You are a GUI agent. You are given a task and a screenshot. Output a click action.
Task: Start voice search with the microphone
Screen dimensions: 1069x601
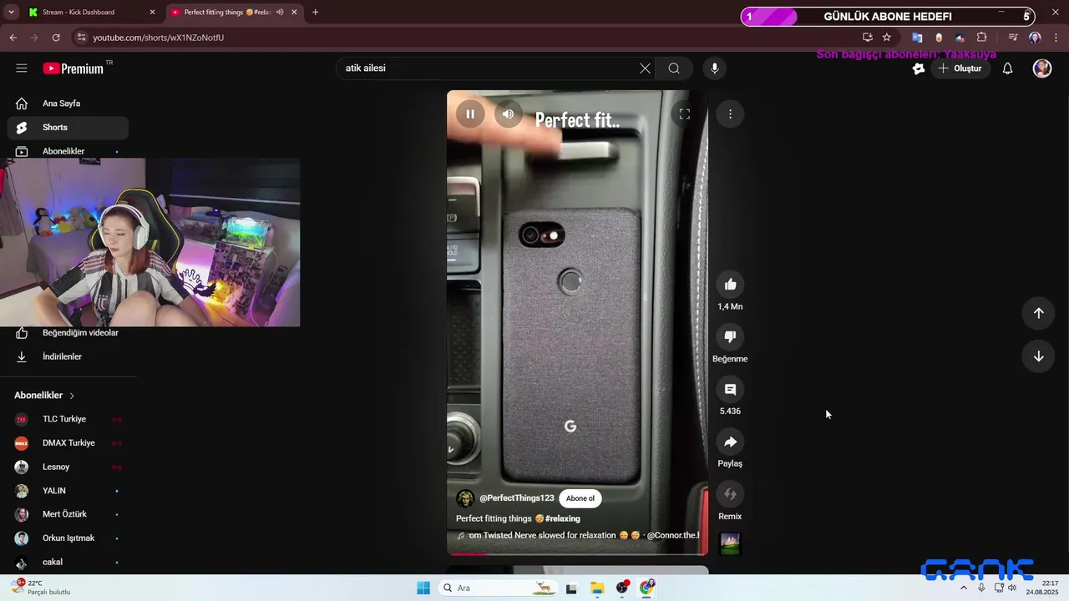click(714, 68)
